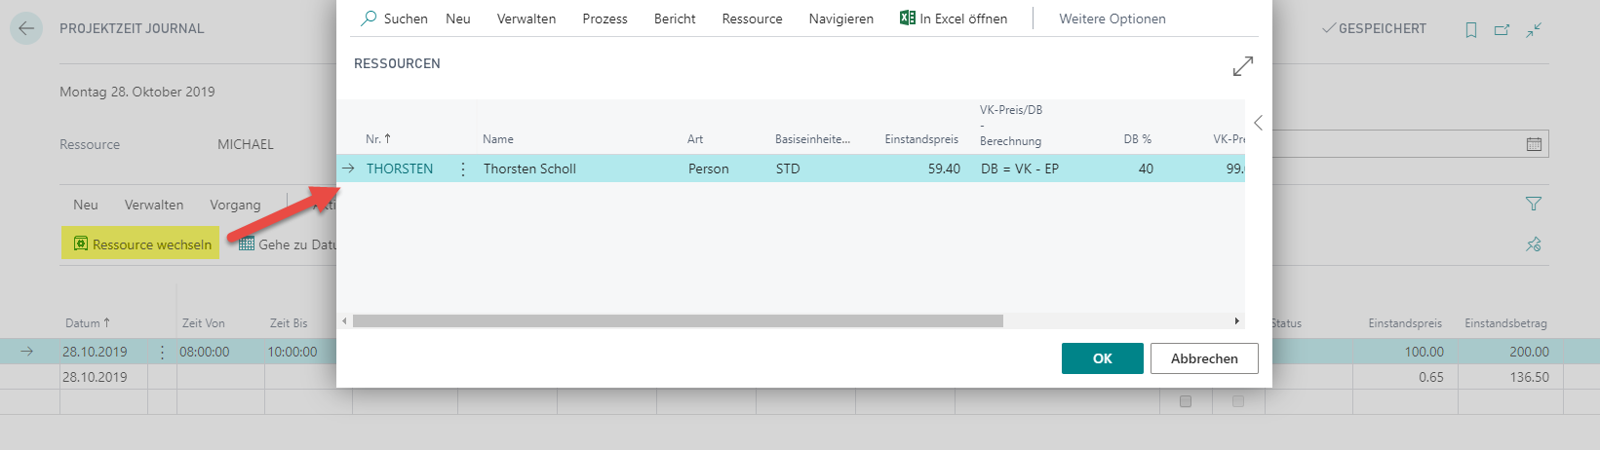1600x450 pixels.
Task: Collapse the side pane chevron in dialog
Action: [1258, 123]
